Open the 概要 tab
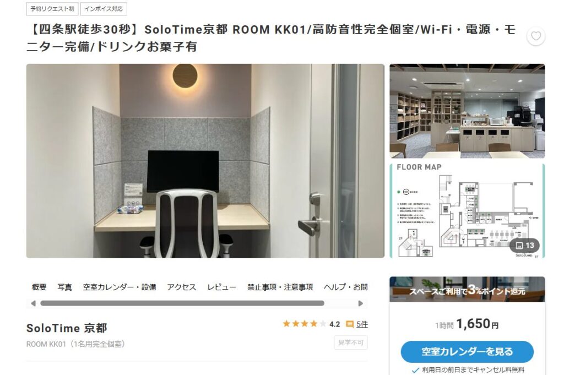The width and height of the screenshot is (564, 375). click(x=39, y=287)
